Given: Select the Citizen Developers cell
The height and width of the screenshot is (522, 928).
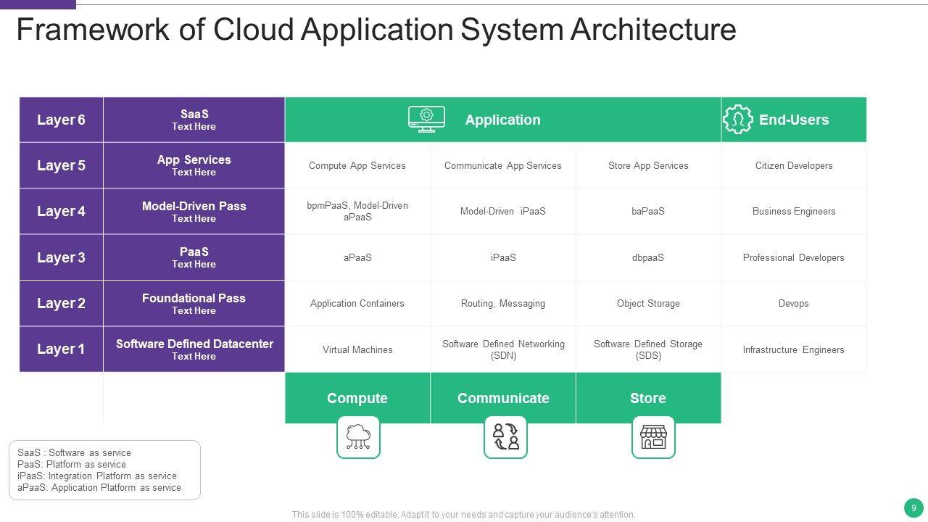Looking at the screenshot, I should pos(793,165).
